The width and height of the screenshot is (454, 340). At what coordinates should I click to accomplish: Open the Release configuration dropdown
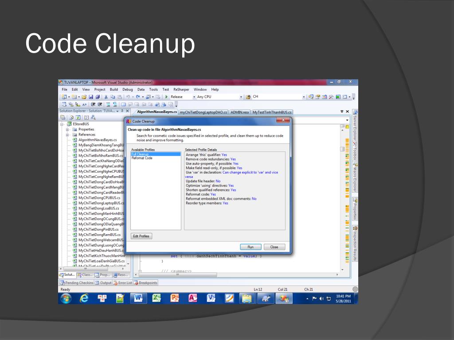pyautogui.click(x=194, y=97)
